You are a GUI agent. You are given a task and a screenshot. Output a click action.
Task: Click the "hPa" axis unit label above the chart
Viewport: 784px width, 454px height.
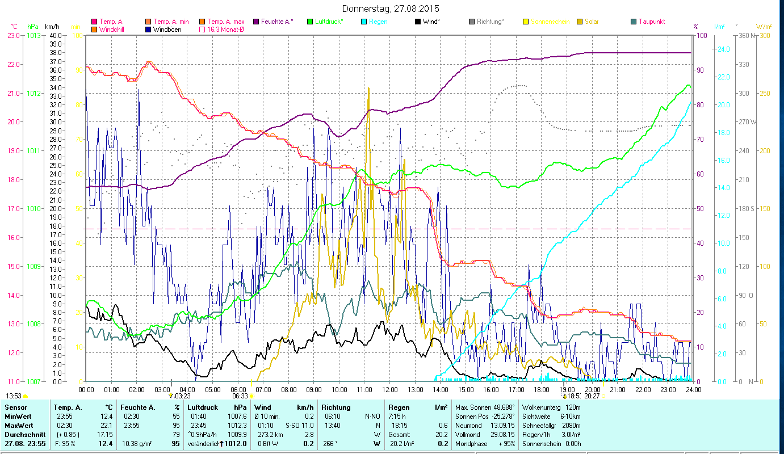click(33, 27)
